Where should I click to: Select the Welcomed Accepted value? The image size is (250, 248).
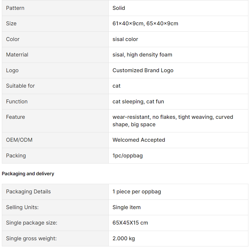139,140
